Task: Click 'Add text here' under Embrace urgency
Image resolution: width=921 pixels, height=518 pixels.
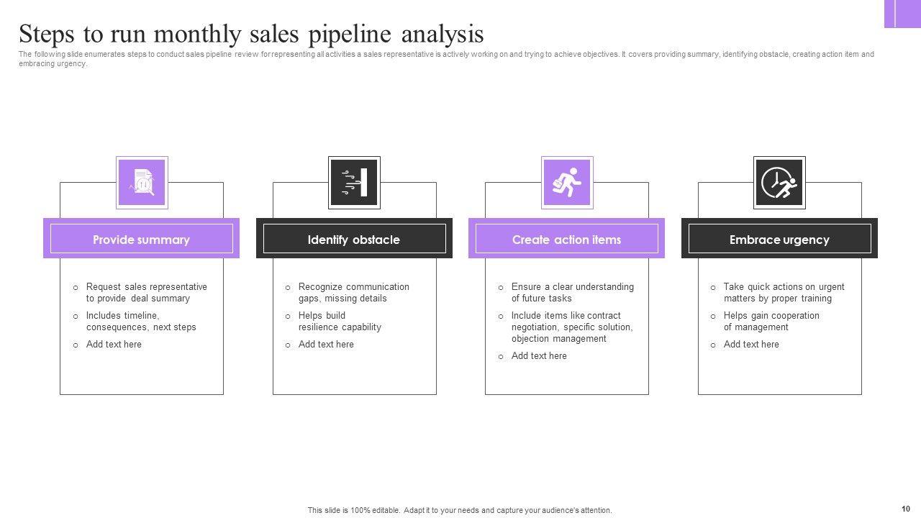Action: [751, 344]
